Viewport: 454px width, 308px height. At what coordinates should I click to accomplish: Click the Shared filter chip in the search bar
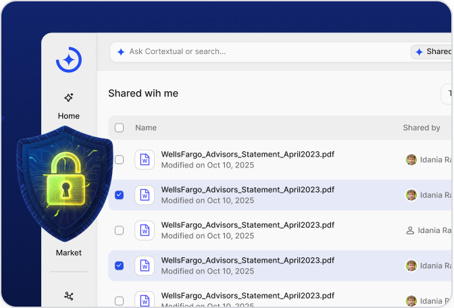coord(432,51)
